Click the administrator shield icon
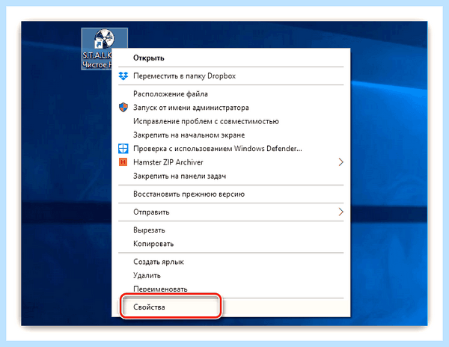449x347 pixels. (123, 108)
